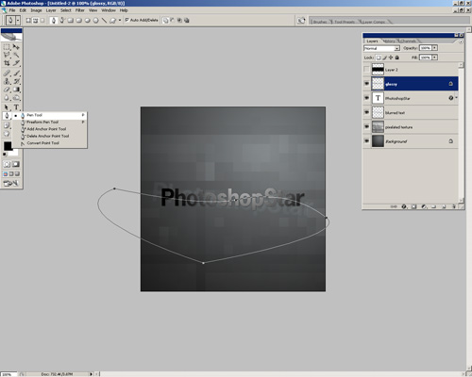Hide the pixelated texture layer eye icon
Image resolution: width=472 pixels, height=377 pixels.
coord(366,126)
